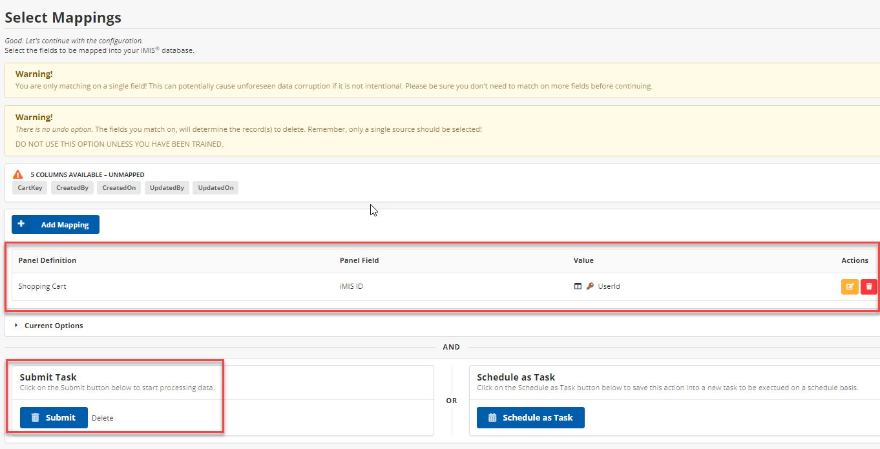Click the table icon in the Value column
This screenshot has width=880, height=449.
(578, 286)
